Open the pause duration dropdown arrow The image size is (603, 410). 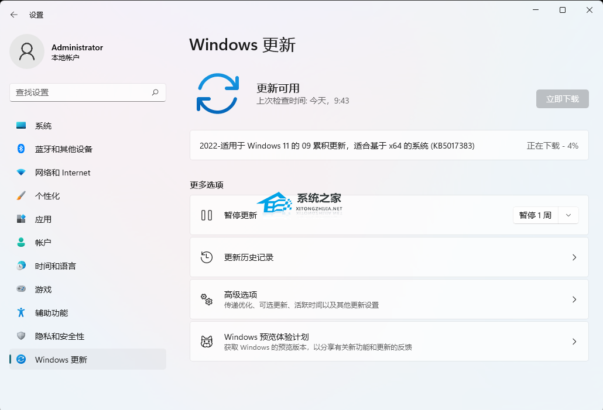tap(568, 215)
